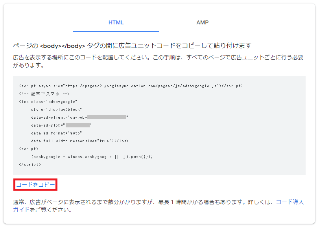Switch to the AMP tab
The height and width of the screenshot is (228, 319).
coord(203,22)
